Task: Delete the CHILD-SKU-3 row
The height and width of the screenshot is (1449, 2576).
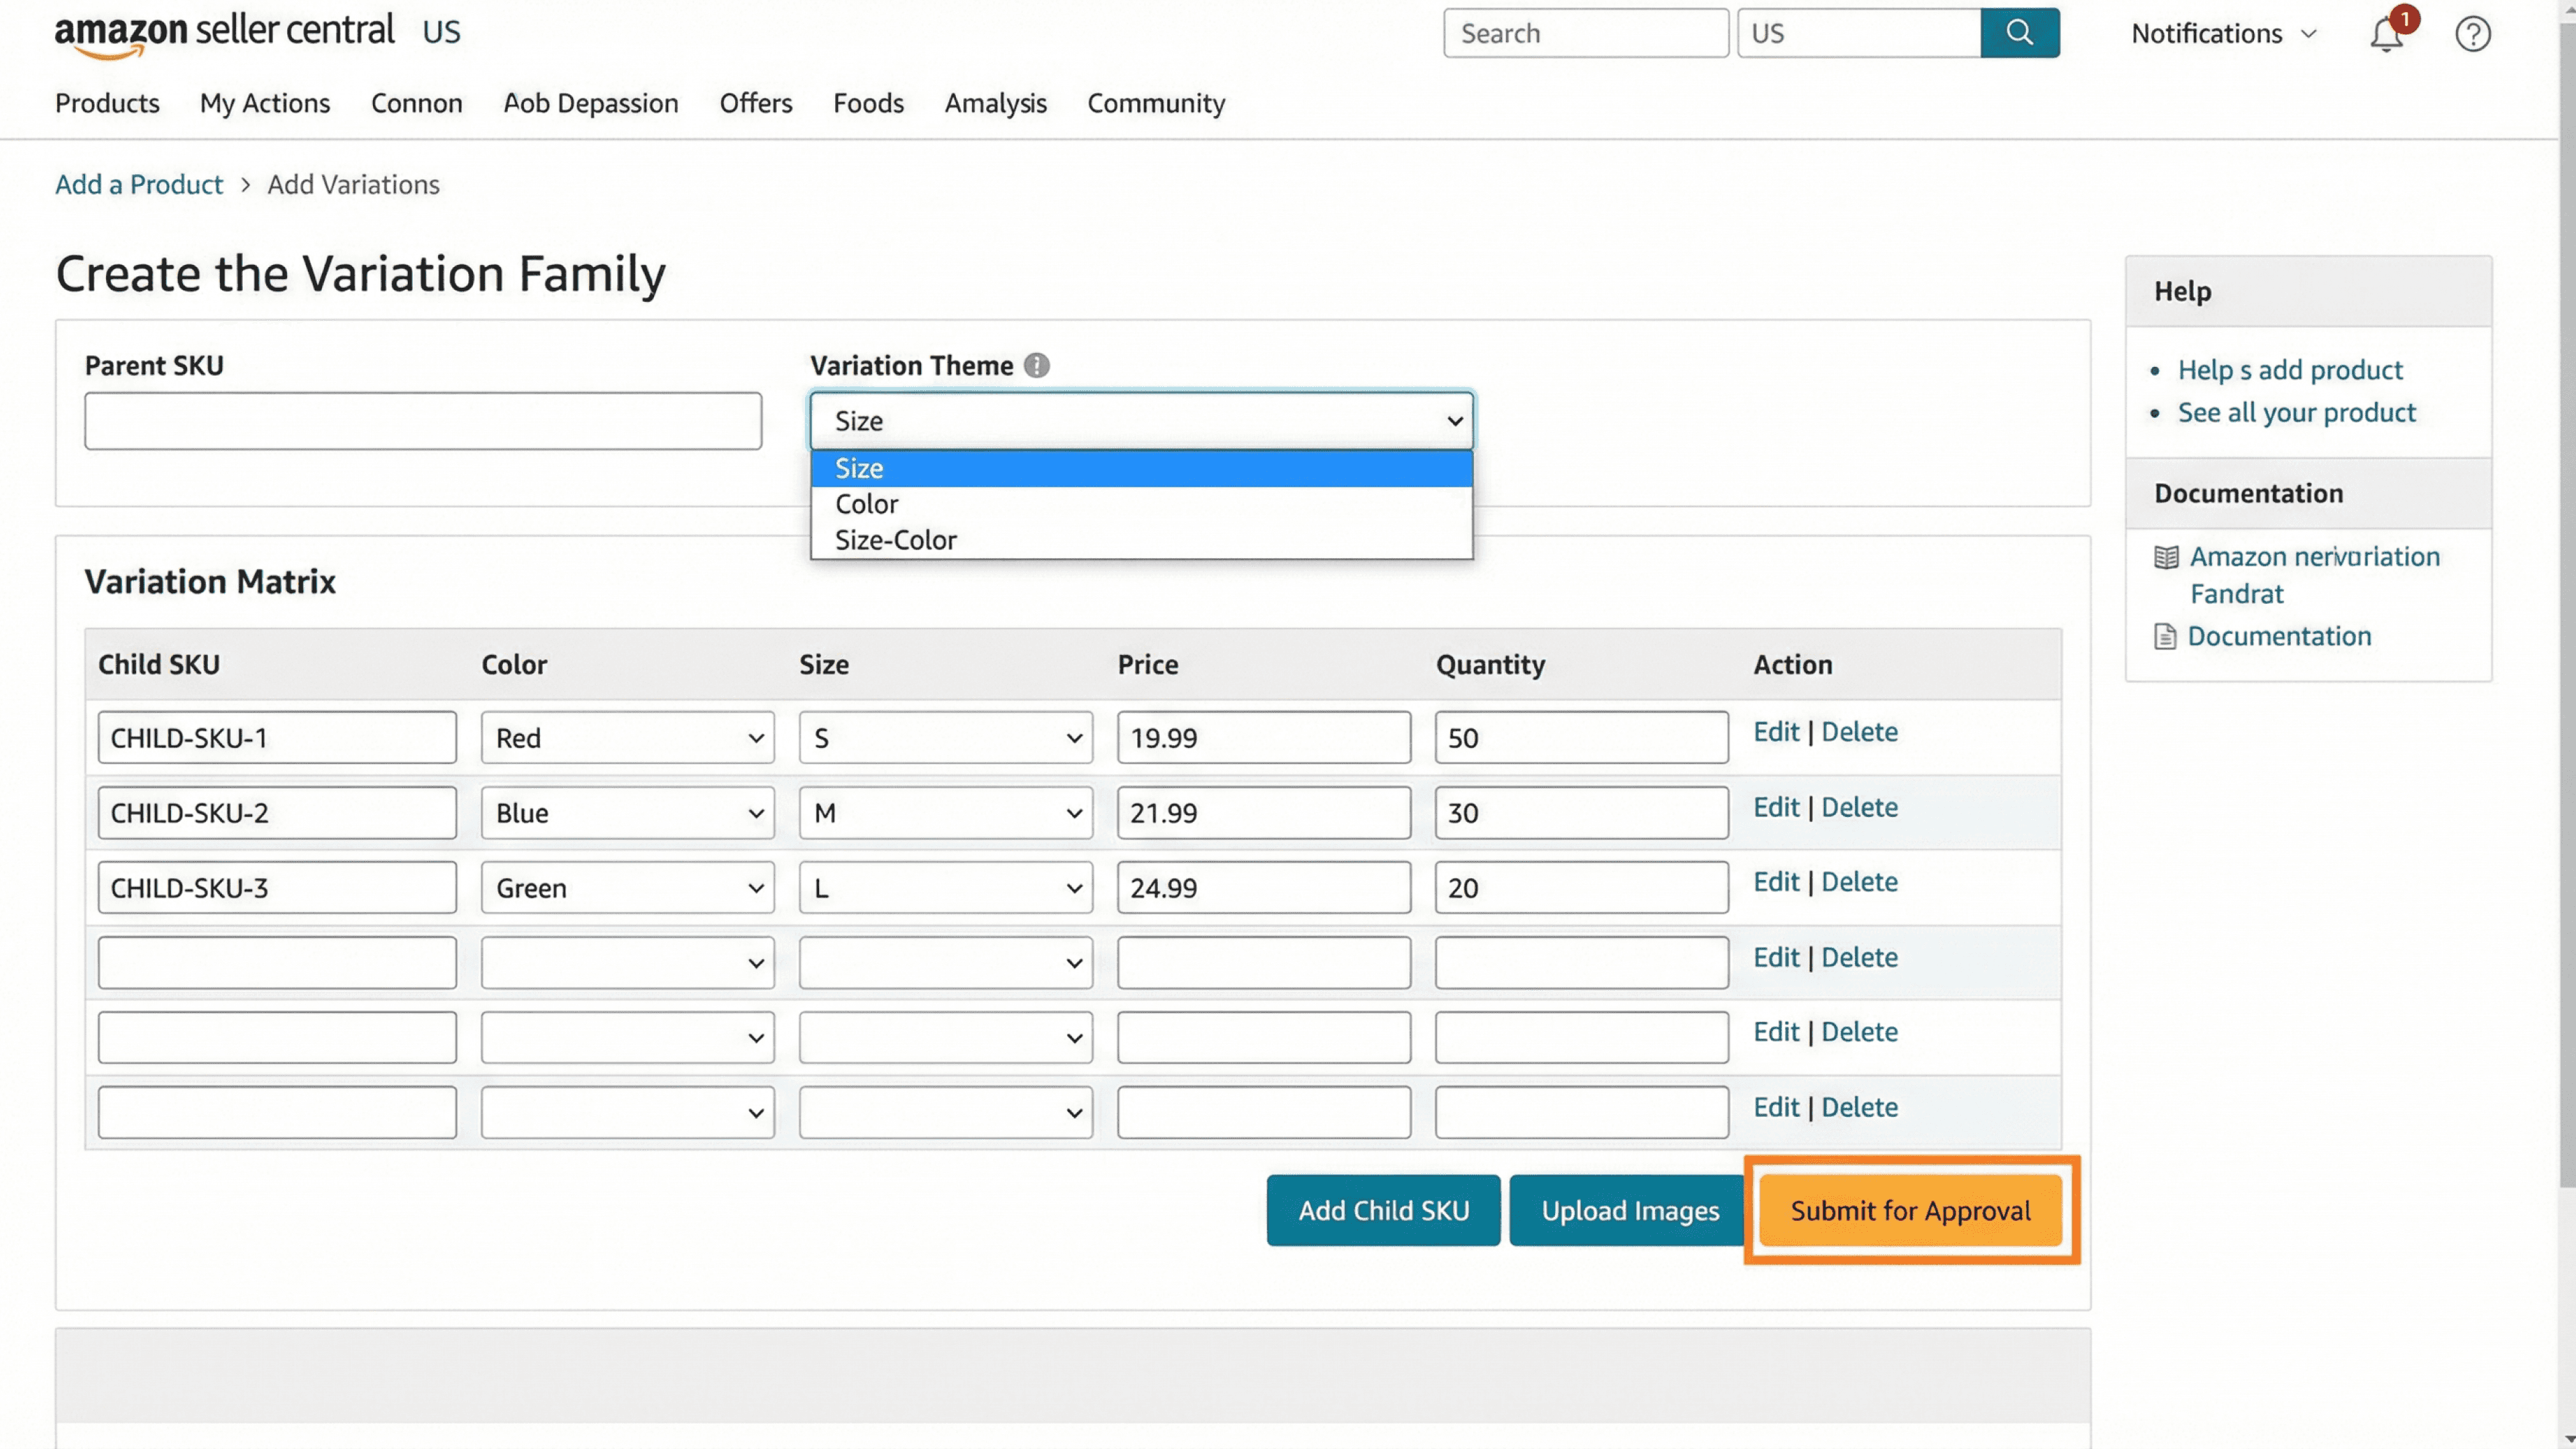Action: (x=1859, y=882)
